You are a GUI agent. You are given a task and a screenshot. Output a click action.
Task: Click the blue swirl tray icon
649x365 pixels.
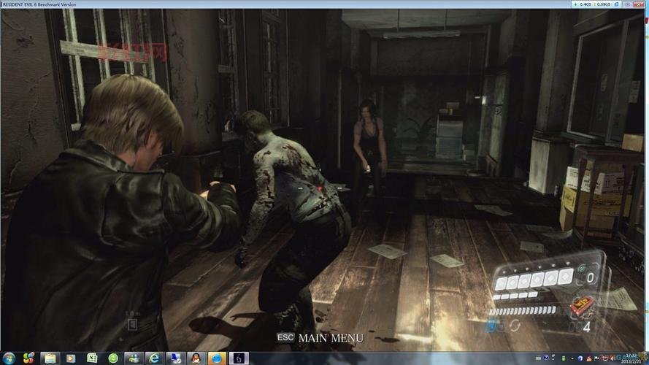[x=580, y=358]
